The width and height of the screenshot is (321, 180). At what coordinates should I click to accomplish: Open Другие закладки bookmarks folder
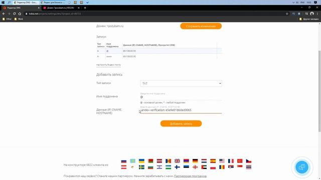(309, 19)
